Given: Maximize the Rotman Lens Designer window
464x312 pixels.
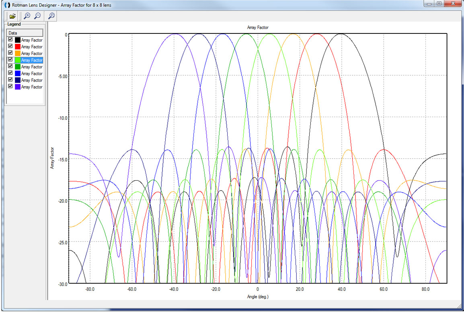Looking at the screenshot, I should (x=439, y=4).
